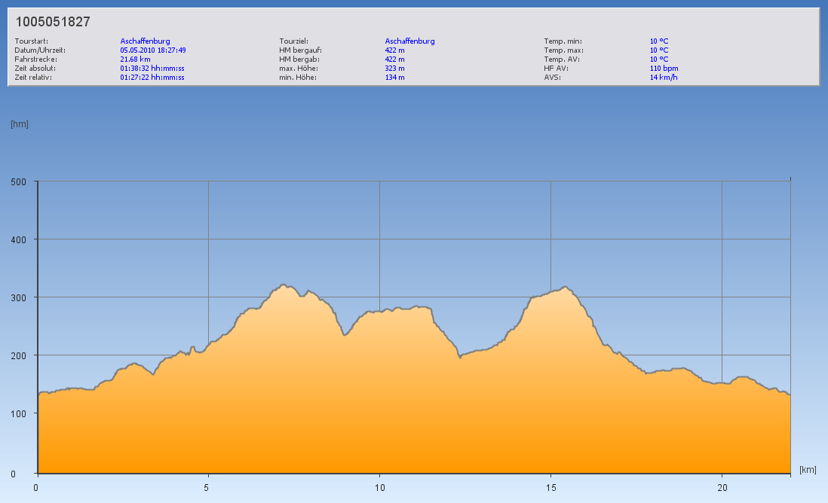The width and height of the screenshot is (828, 503).
Task: Click the HM bergauf value 422 m
Action: pos(395,50)
